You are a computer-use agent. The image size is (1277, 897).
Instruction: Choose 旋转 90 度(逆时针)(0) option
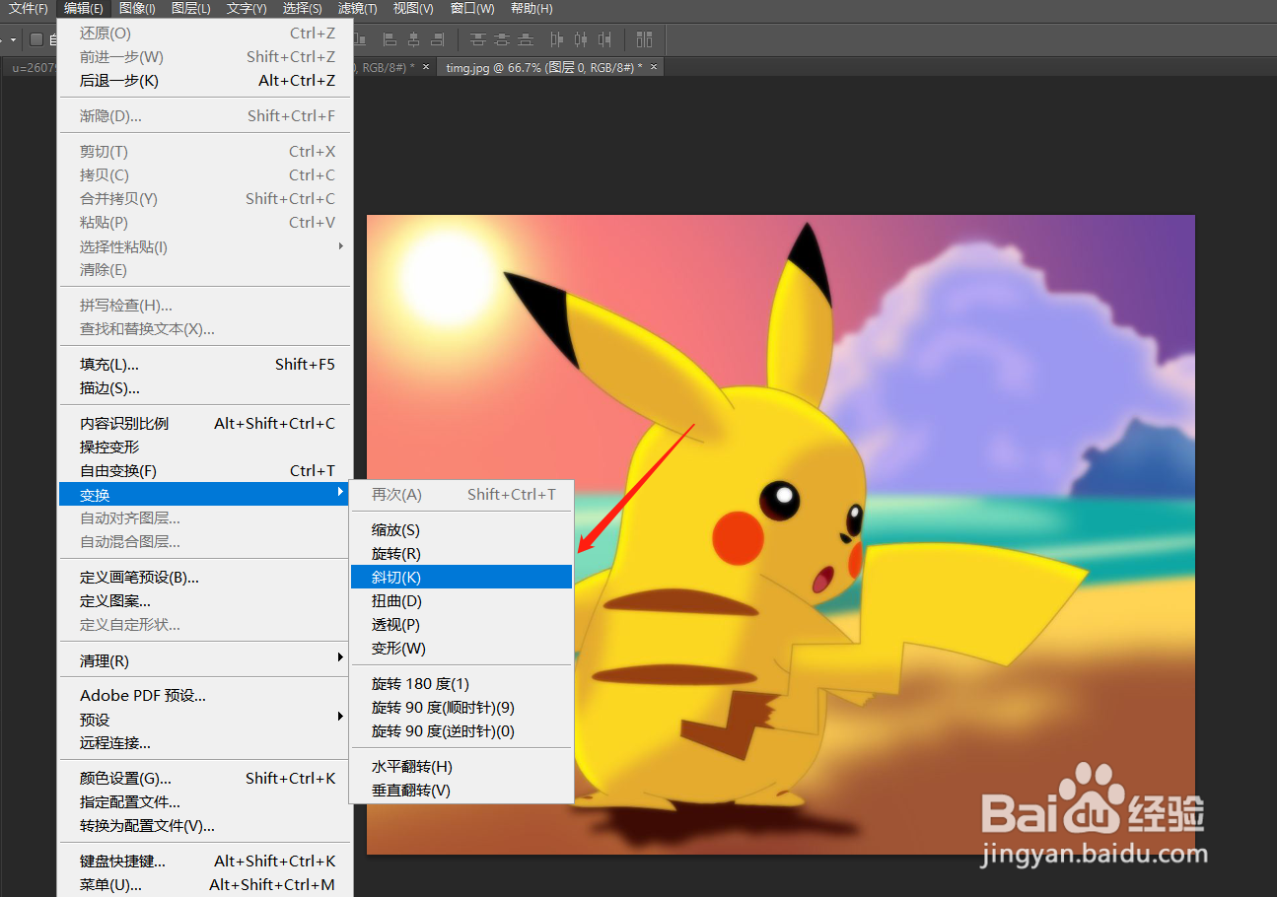point(461,731)
